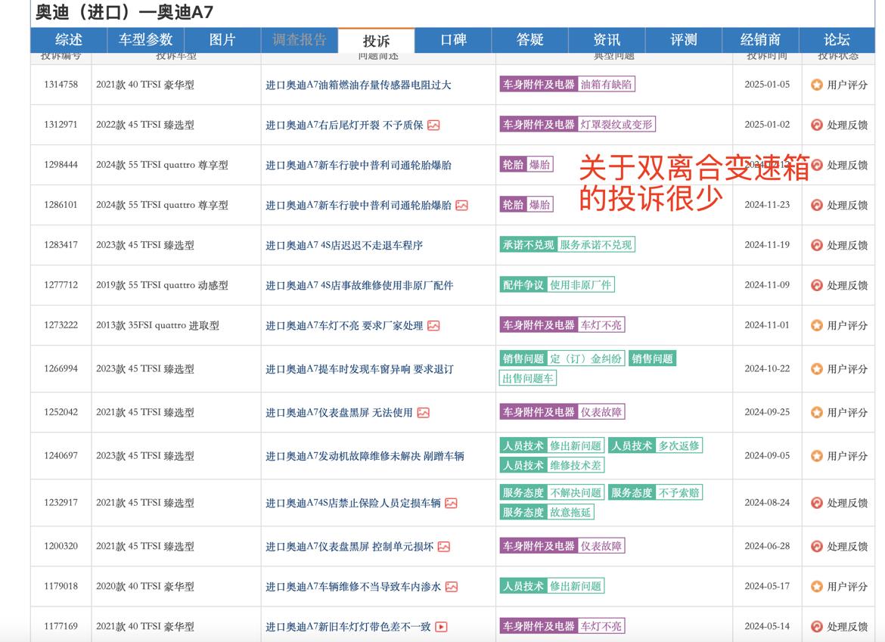Open complaint 提车时发现车窗异响 要求退订
The image size is (885, 642).
click(359, 369)
